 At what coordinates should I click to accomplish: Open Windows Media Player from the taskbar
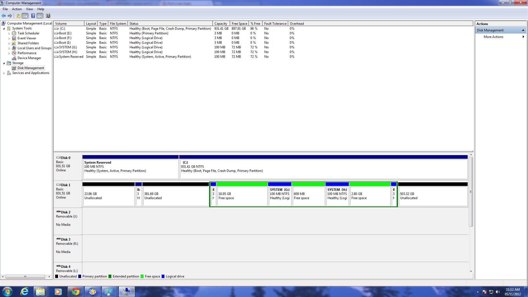(x=58, y=291)
